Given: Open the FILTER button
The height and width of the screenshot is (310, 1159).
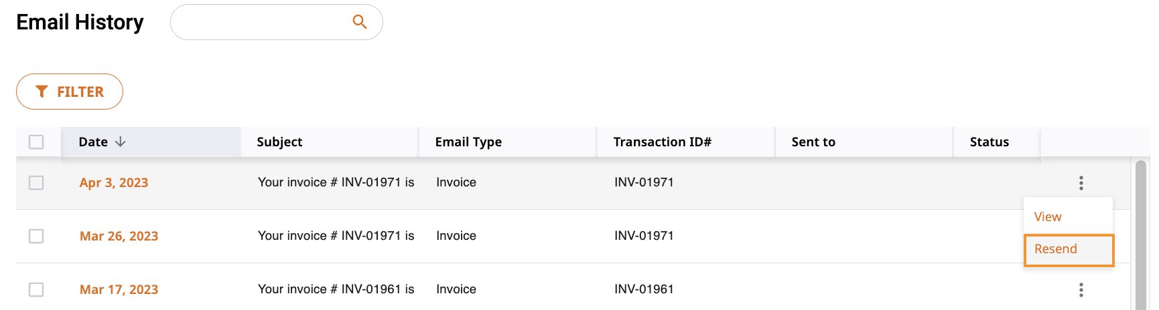Looking at the screenshot, I should click(x=70, y=92).
